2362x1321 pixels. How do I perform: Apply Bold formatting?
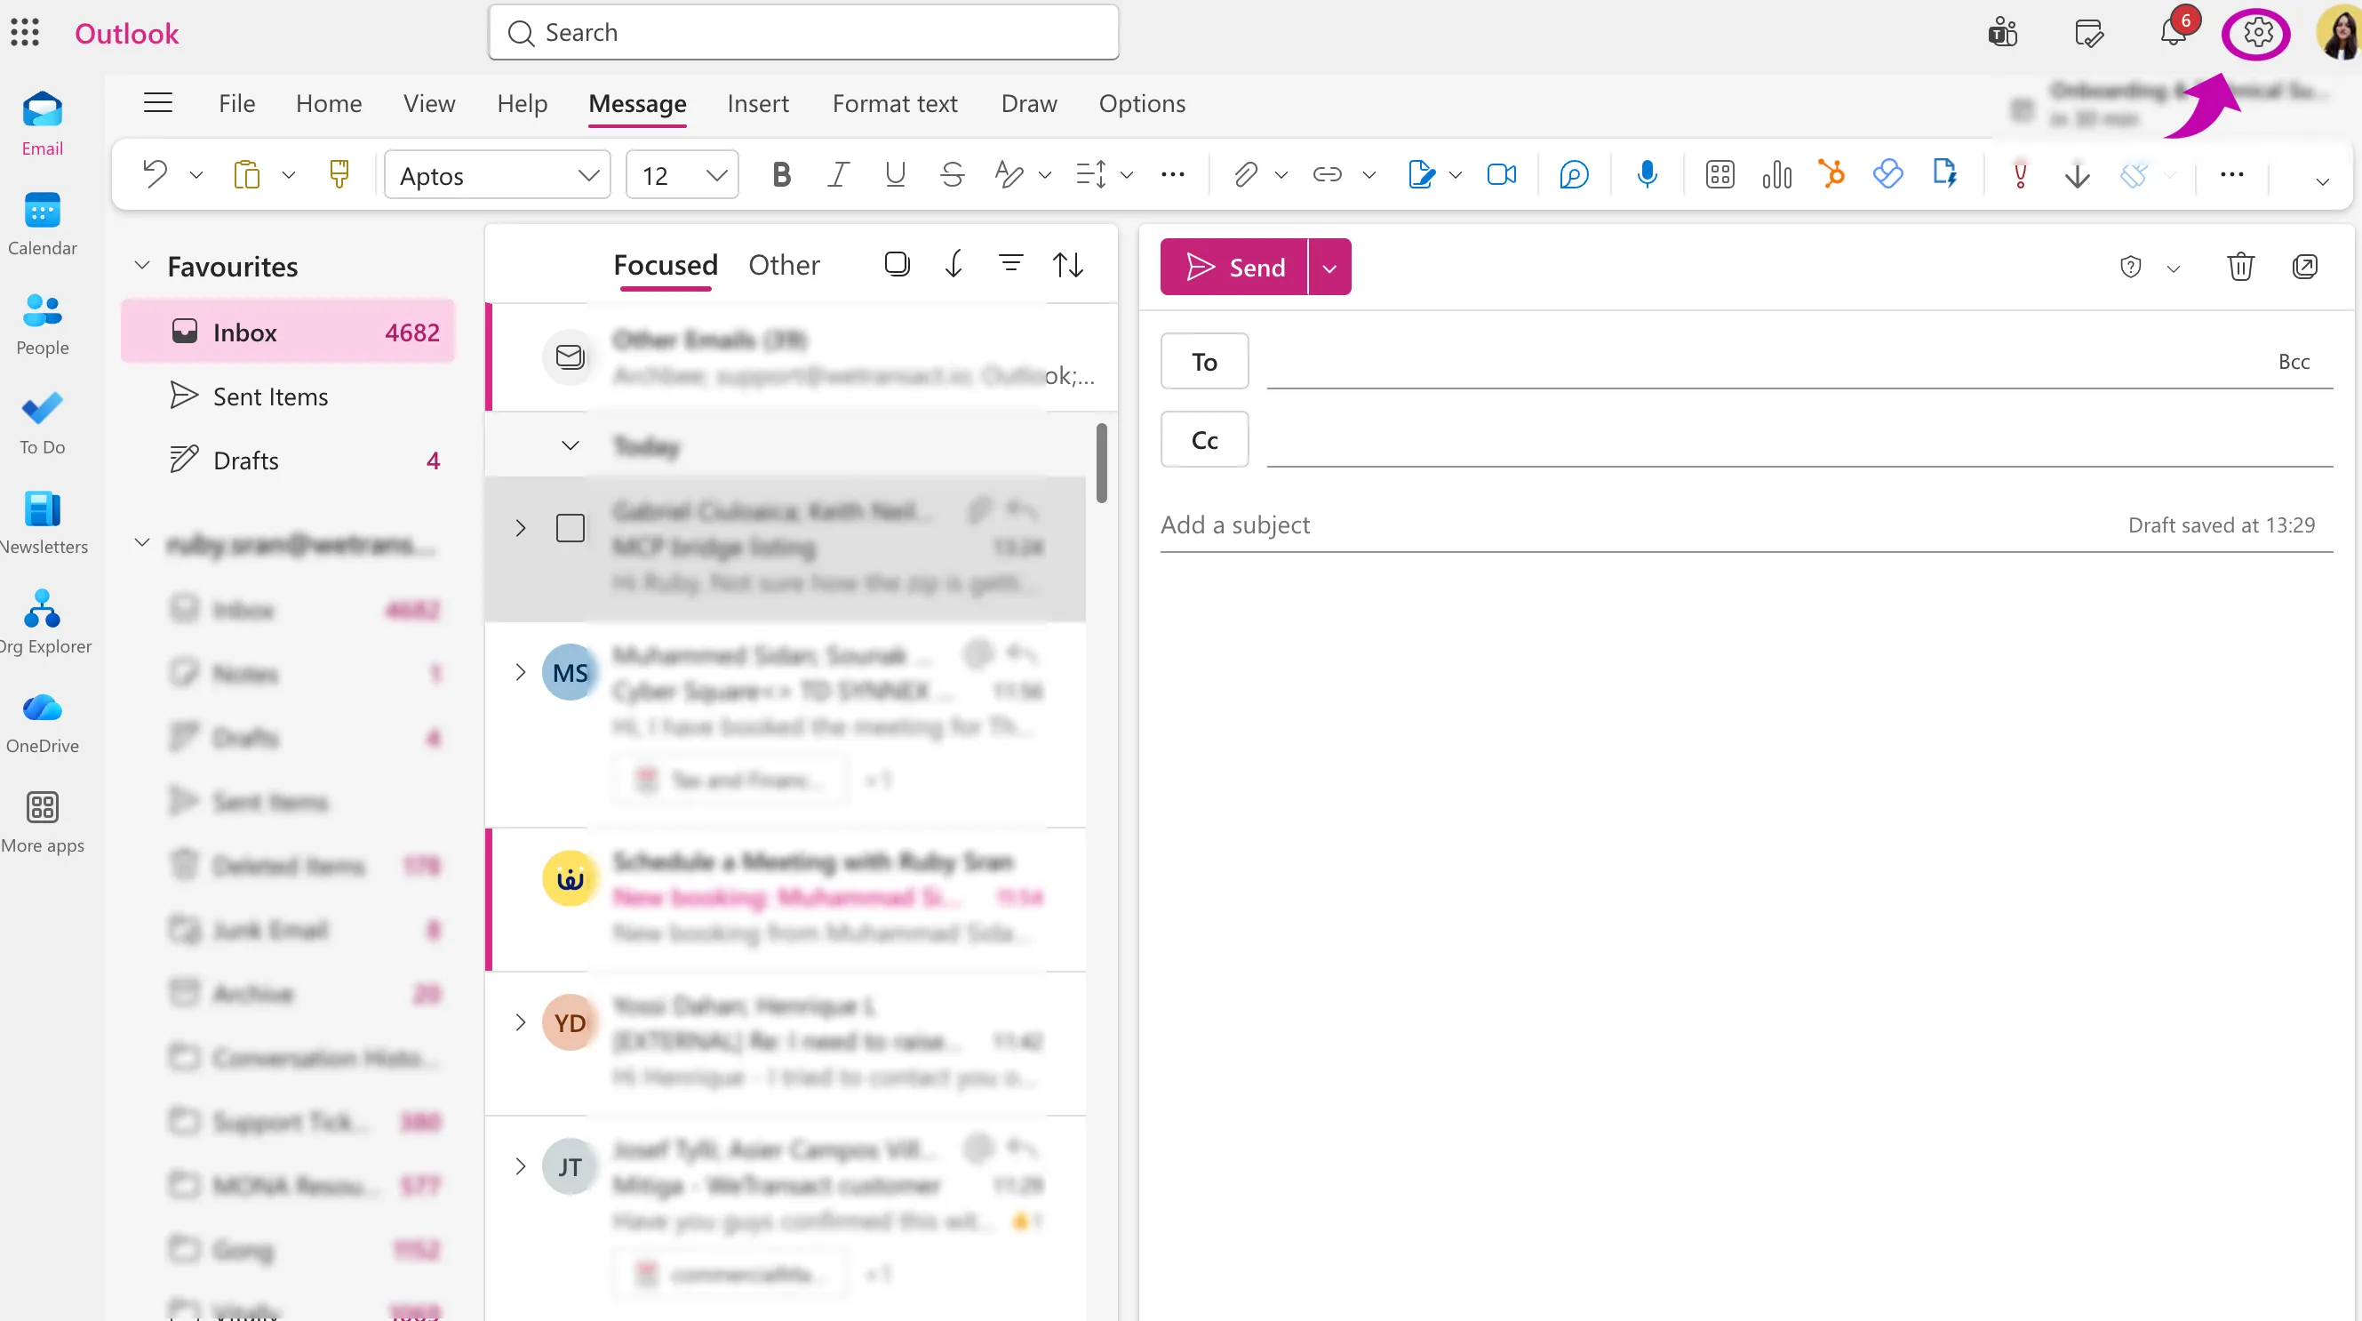click(x=781, y=174)
